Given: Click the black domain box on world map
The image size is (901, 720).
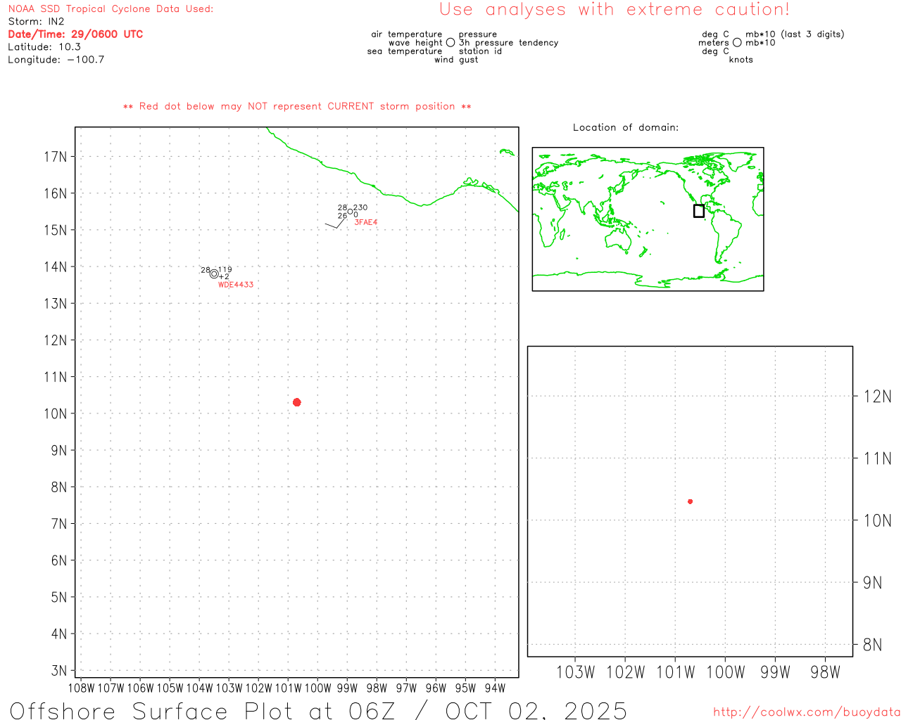Looking at the screenshot, I should click(699, 211).
